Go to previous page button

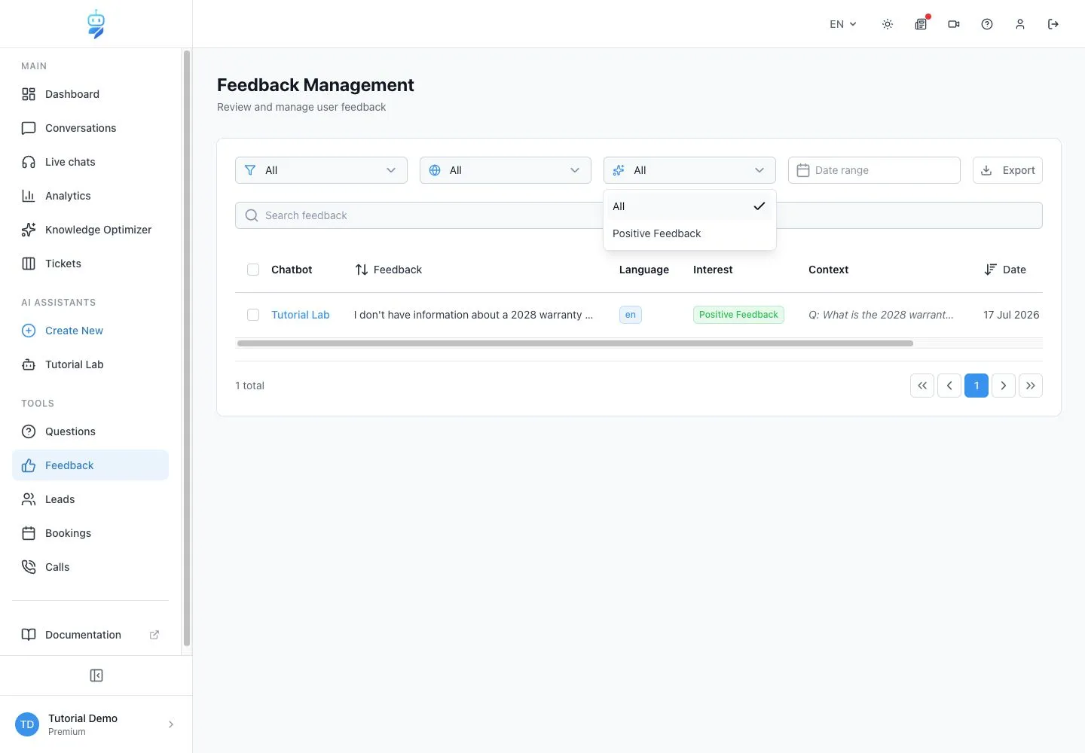(x=949, y=386)
